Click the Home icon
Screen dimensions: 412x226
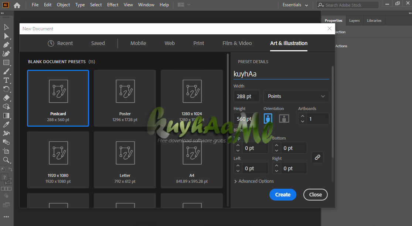[17, 5]
